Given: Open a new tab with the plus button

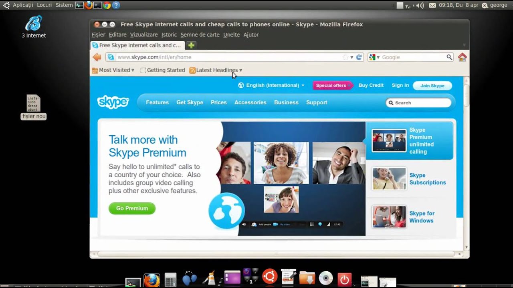Looking at the screenshot, I should [191, 45].
